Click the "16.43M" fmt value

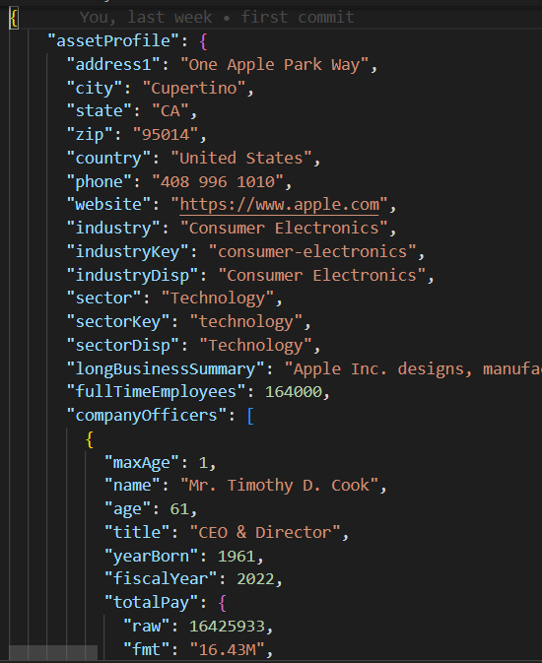227,650
